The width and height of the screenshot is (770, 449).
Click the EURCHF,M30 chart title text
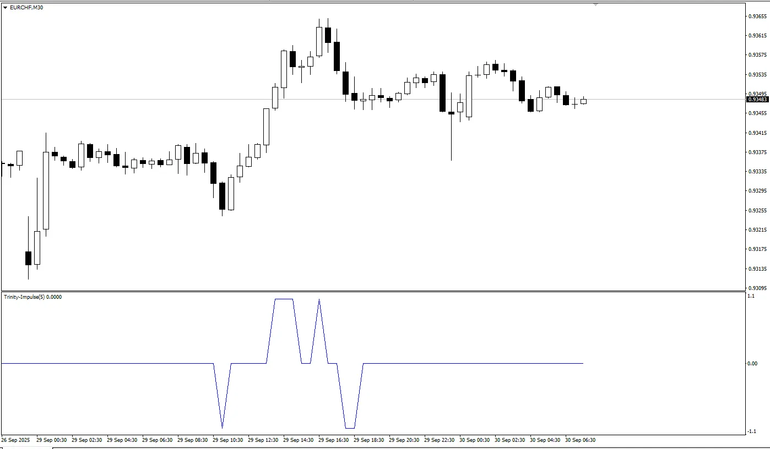[26, 8]
